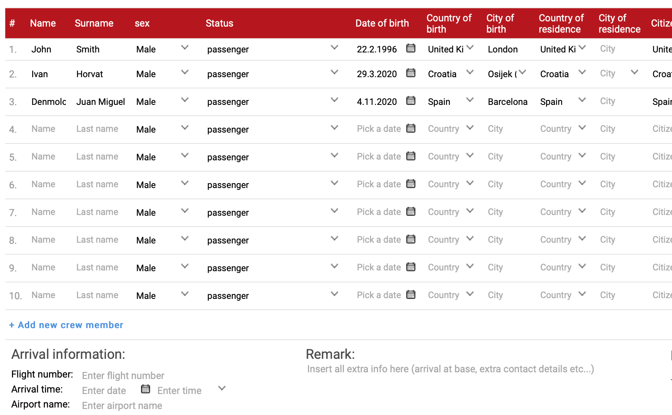Open calendar picker for John Smith's birth date
The width and height of the screenshot is (672, 415).
pos(411,48)
